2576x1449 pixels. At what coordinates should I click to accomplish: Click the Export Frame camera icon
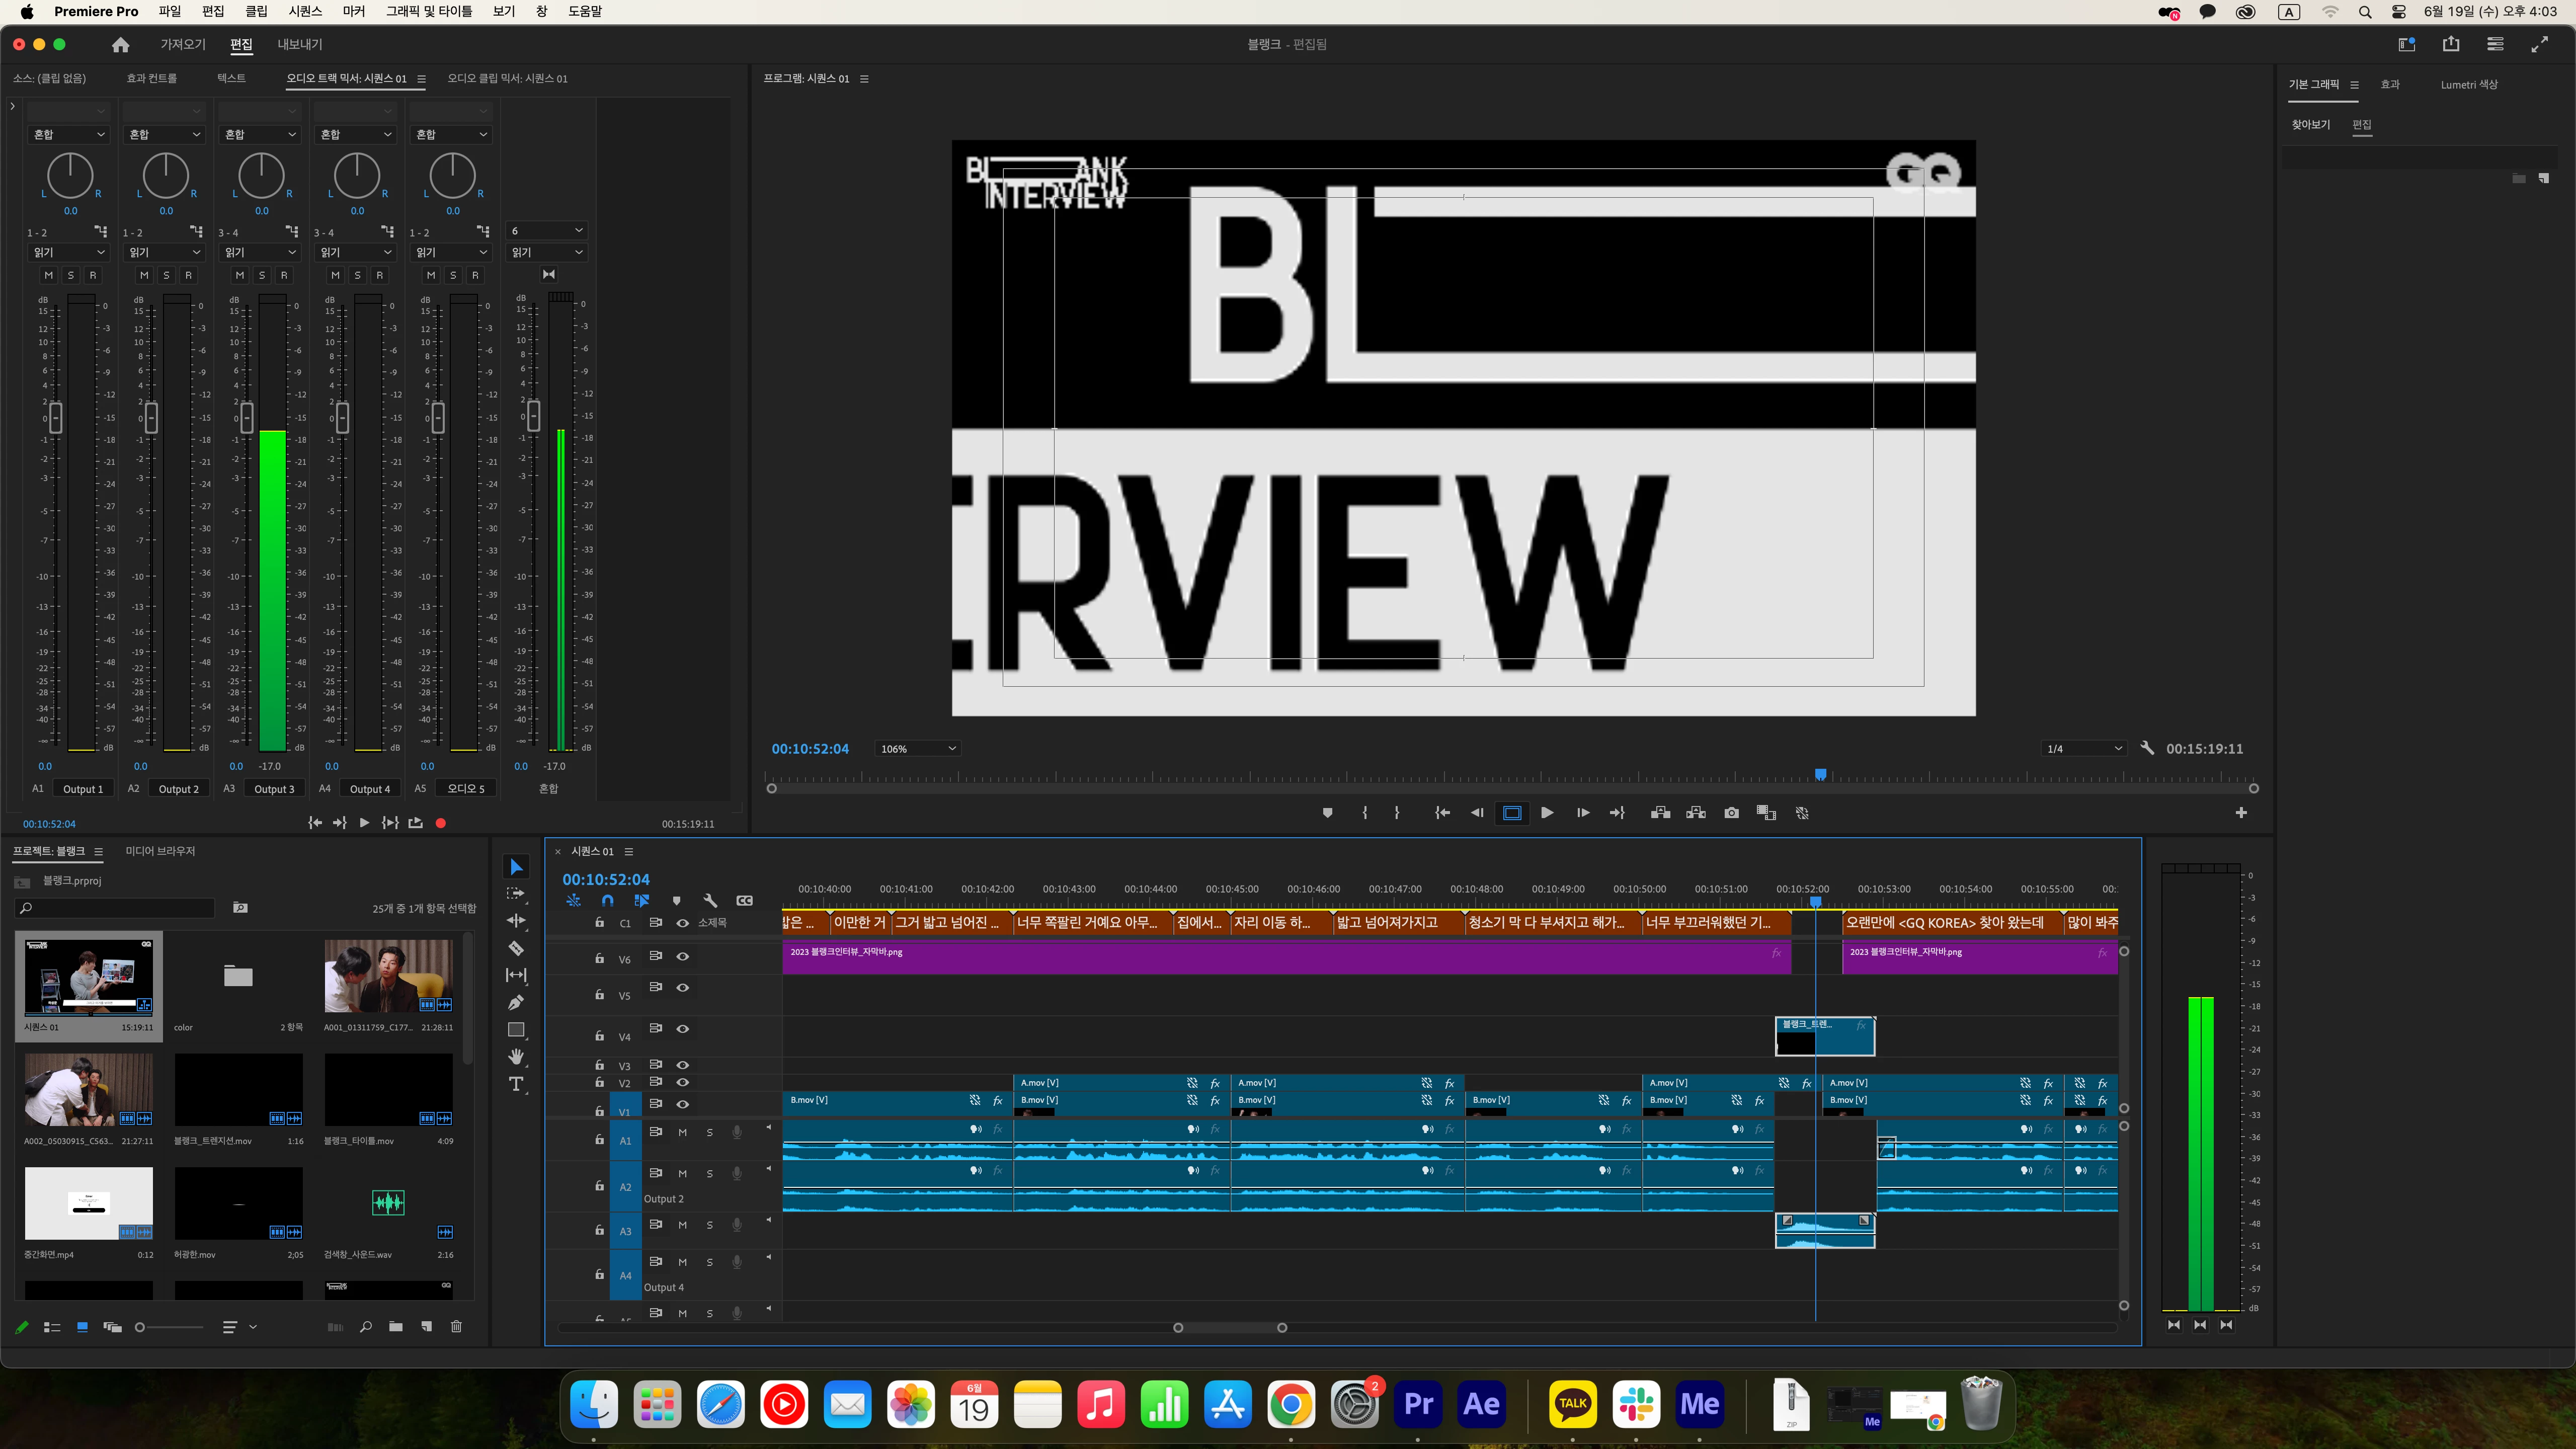pyautogui.click(x=1731, y=813)
